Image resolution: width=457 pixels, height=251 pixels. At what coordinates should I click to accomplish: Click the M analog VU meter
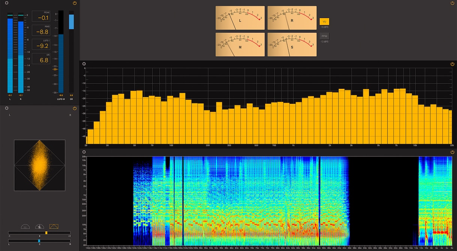pyautogui.click(x=240, y=45)
